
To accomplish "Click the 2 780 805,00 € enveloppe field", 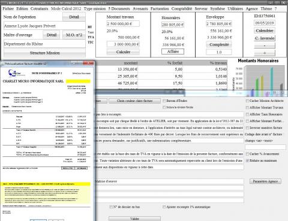I will click(x=219, y=24).
